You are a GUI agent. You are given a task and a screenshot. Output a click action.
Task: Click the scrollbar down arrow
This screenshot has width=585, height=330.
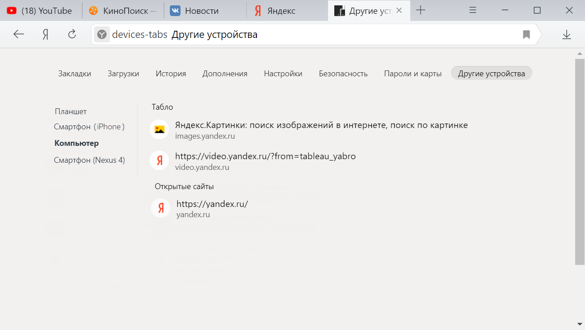click(x=580, y=324)
